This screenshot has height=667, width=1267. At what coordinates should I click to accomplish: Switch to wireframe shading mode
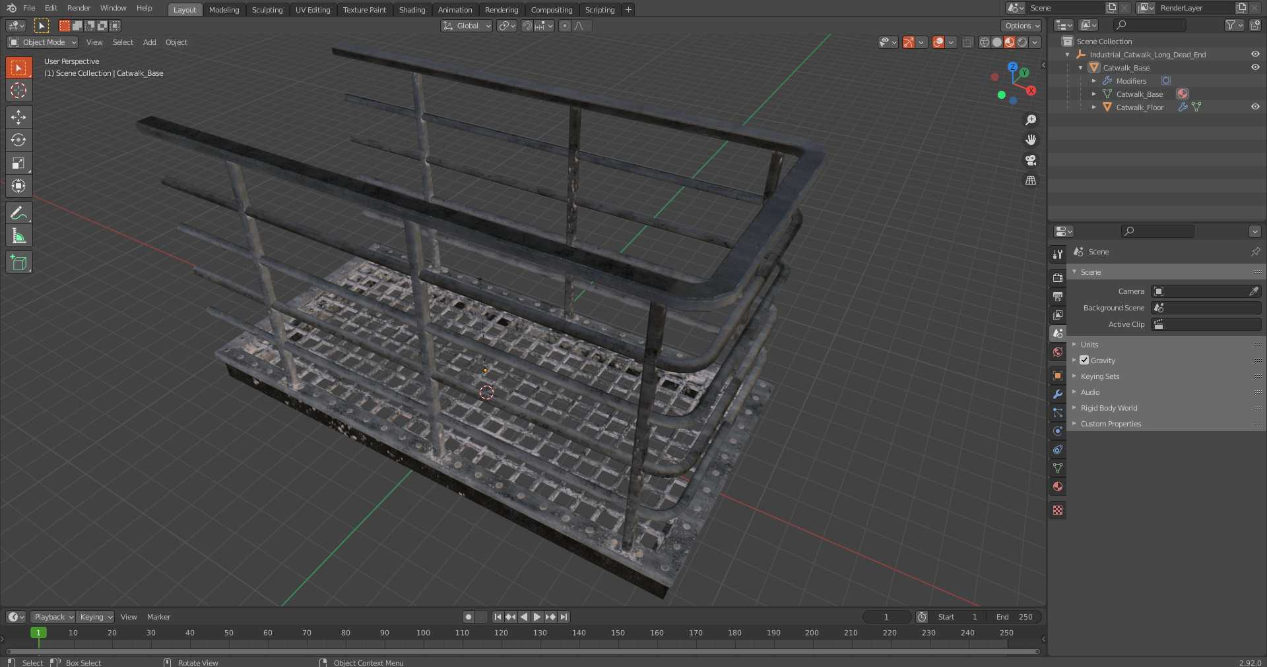(985, 42)
